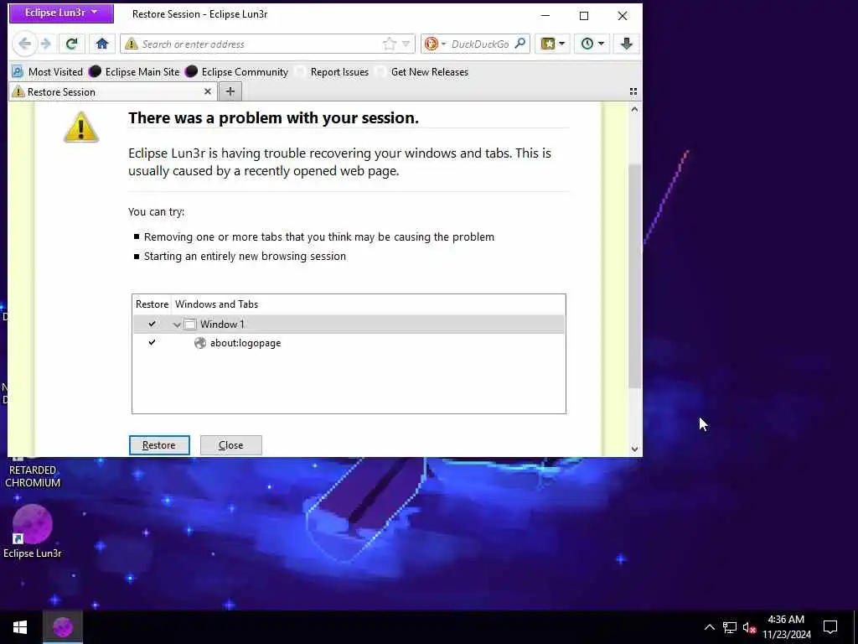This screenshot has height=644, width=858.
Task: Click the vertical scrollbar thumb
Action: (634, 276)
